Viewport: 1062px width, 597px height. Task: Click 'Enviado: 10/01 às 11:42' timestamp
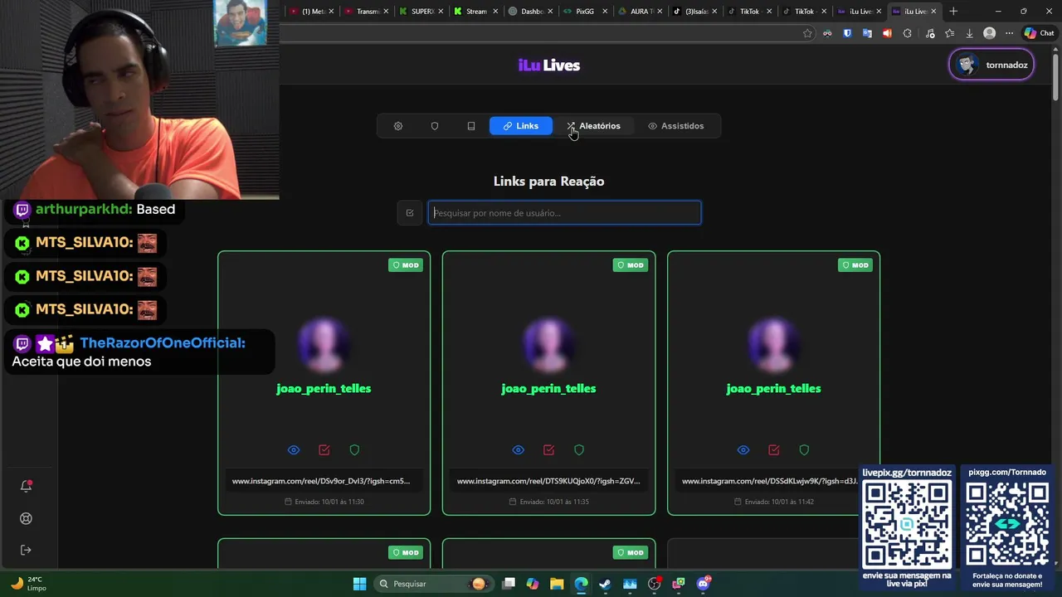coord(774,502)
